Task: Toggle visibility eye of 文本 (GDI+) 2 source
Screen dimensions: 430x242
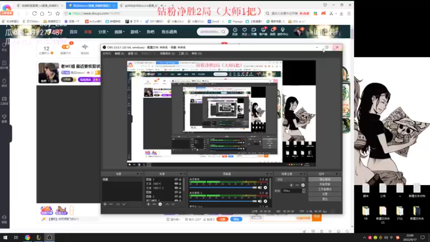Action: (x=176, y=188)
